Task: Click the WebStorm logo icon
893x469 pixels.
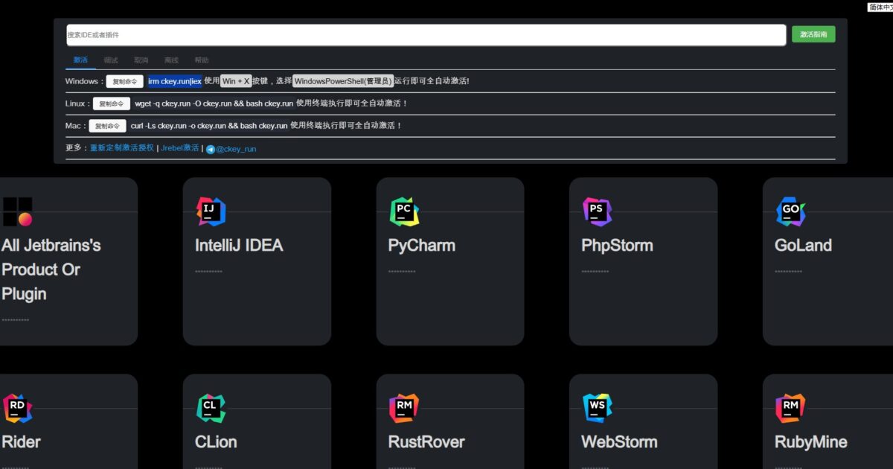Action: (597, 408)
